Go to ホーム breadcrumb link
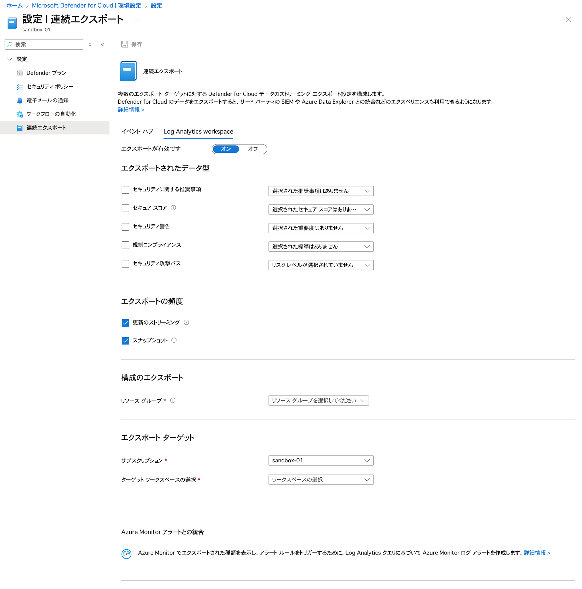 [14, 6]
